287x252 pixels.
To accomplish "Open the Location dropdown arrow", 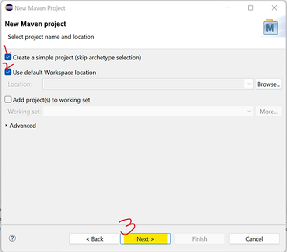I will click(249, 84).
